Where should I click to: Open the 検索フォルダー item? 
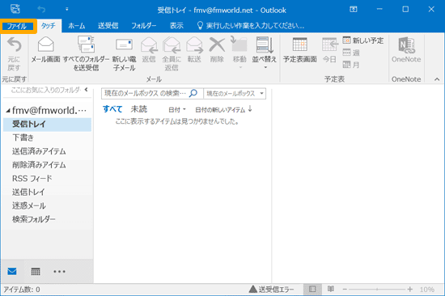click(x=48, y=219)
